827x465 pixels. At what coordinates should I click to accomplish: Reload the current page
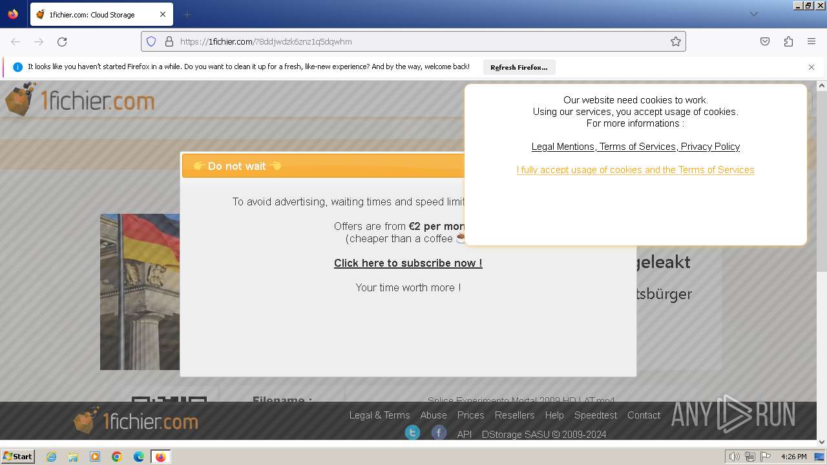[x=62, y=41]
